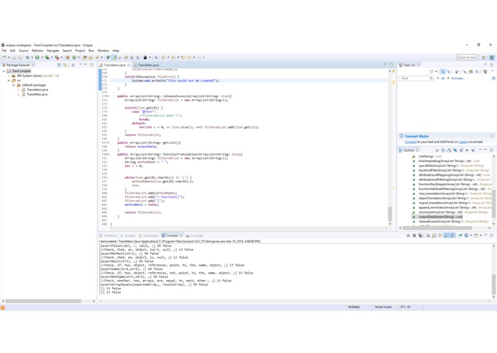Click Collapse All in Package Explorer

[59, 65]
